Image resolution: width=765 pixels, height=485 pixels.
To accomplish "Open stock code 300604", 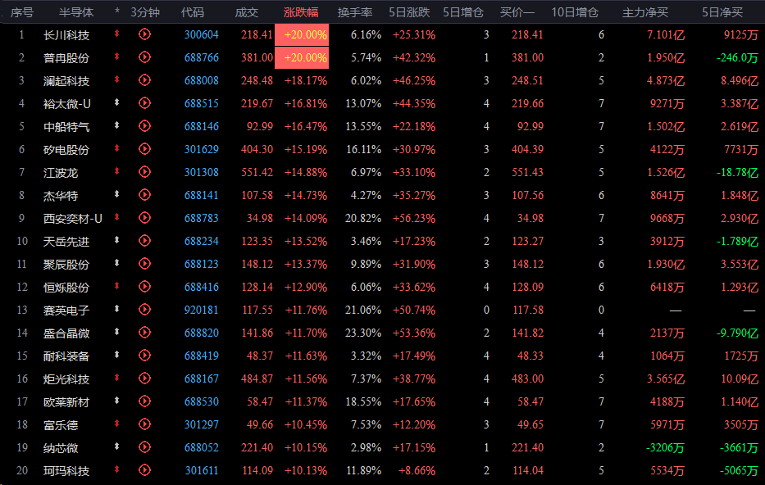I will (202, 34).
